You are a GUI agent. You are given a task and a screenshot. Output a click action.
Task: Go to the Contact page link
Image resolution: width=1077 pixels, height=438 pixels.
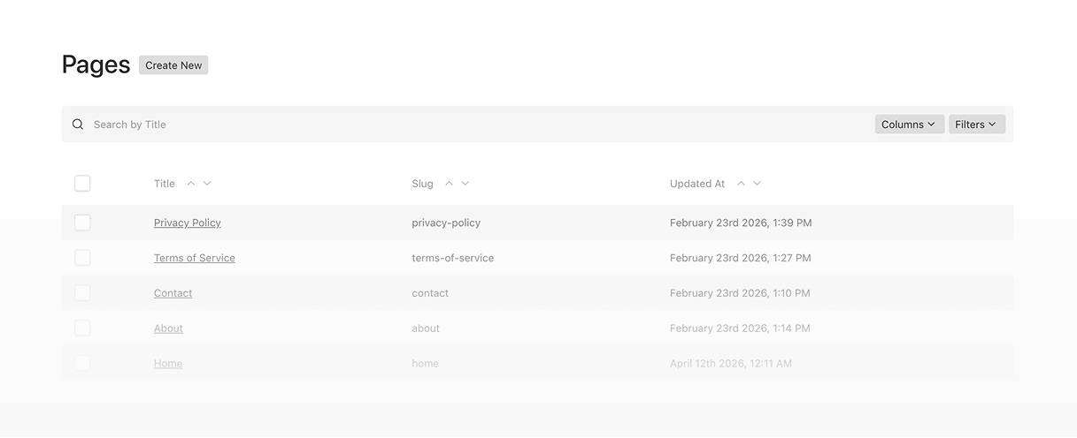point(173,293)
